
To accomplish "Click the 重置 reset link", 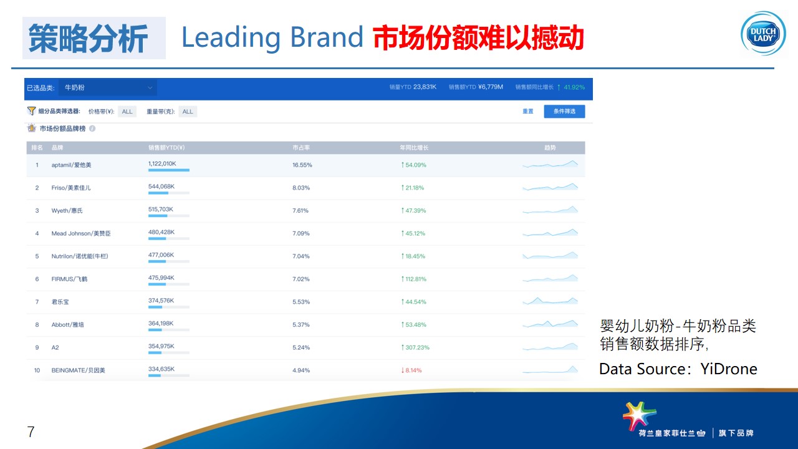I will [528, 112].
